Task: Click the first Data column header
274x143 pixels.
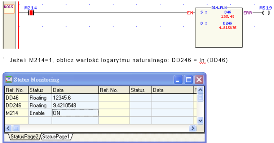Action: click(75, 90)
